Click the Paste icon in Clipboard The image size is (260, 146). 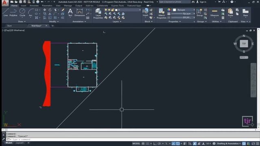(230, 13)
